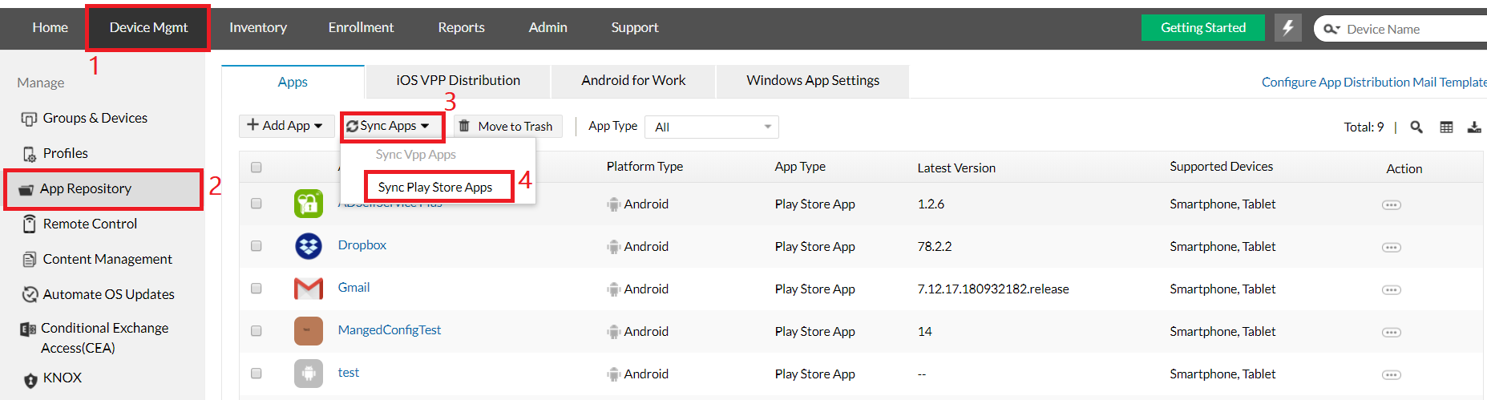Screen dimensions: 1487x400
Task: Click the Dropbox app icon
Action: click(x=309, y=246)
